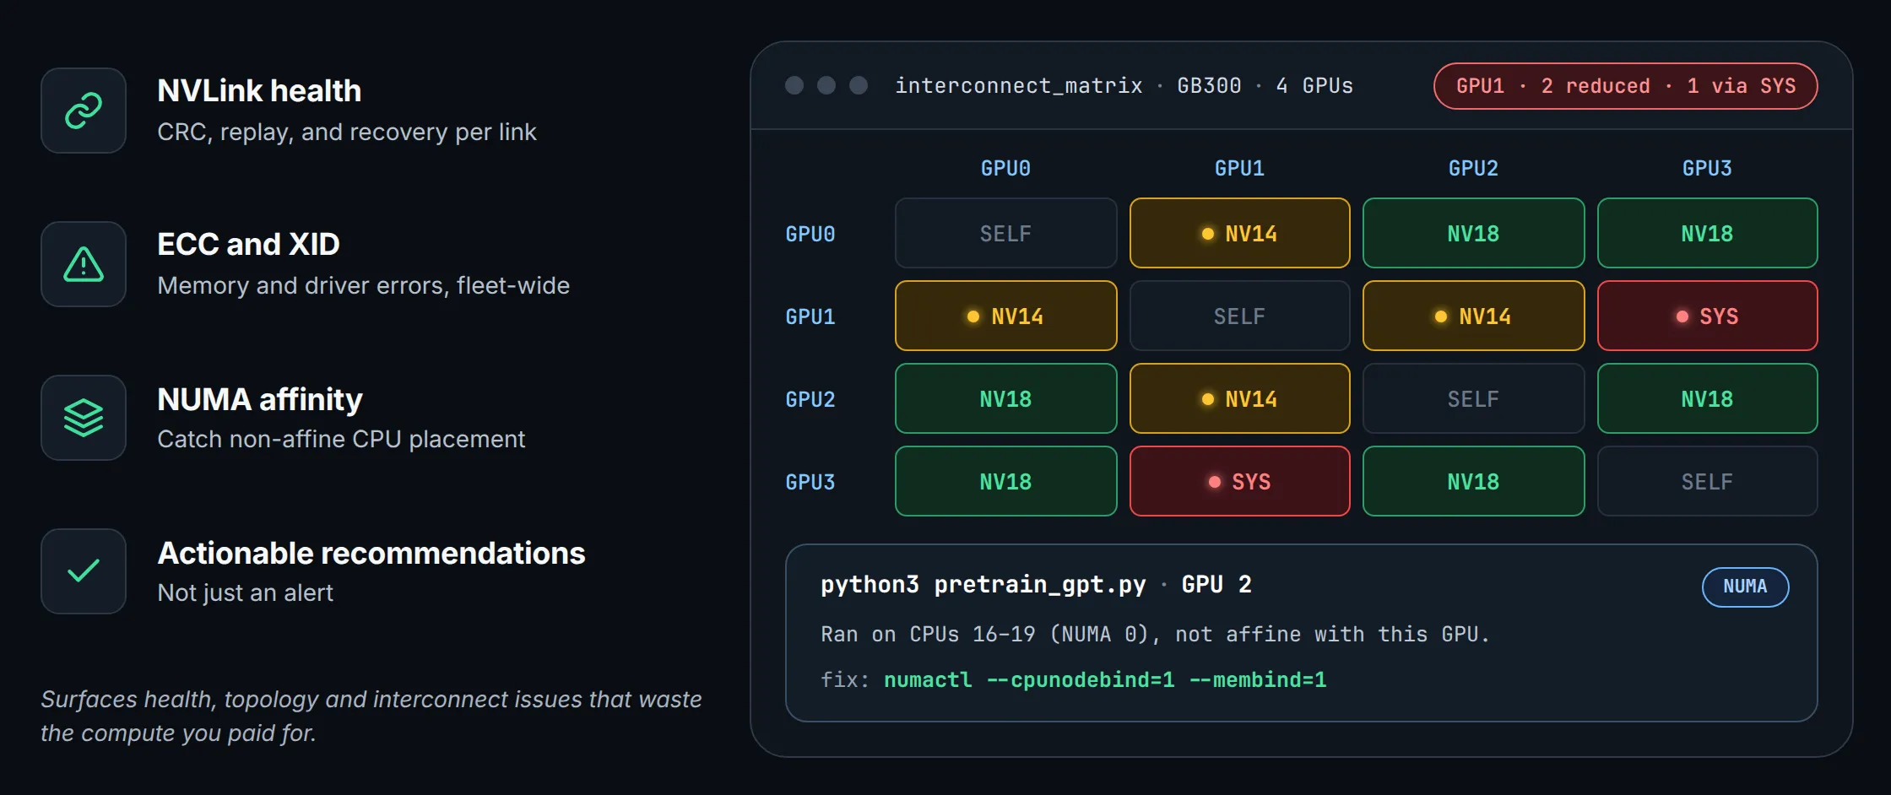The image size is (1891, 795).
Task: Click the Actionable recommendations checkmark icon
Action: pos(84,571)
